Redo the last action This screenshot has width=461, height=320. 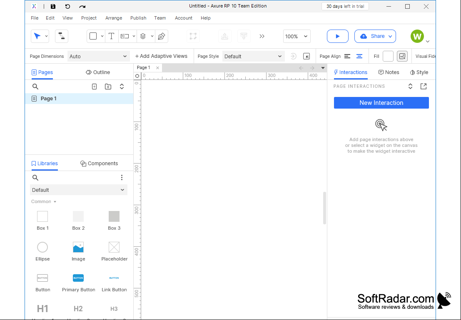82,7
